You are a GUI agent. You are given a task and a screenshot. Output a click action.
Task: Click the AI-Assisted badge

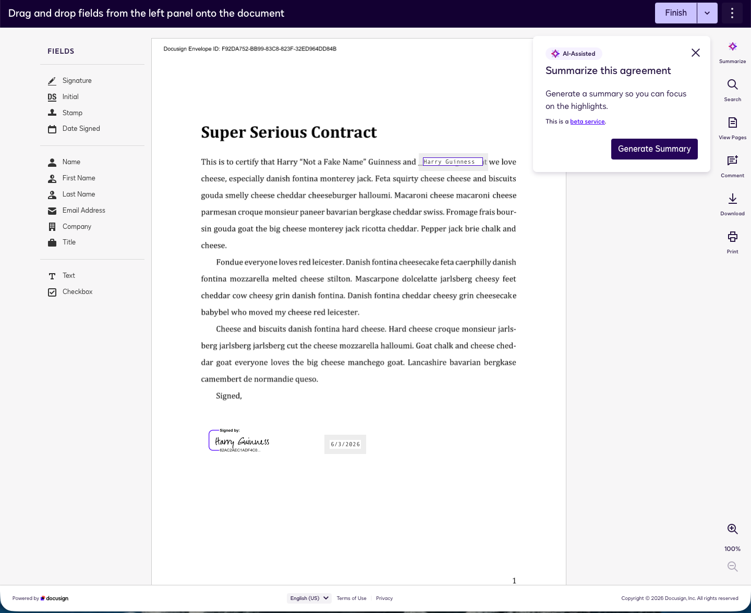point(574,54)
